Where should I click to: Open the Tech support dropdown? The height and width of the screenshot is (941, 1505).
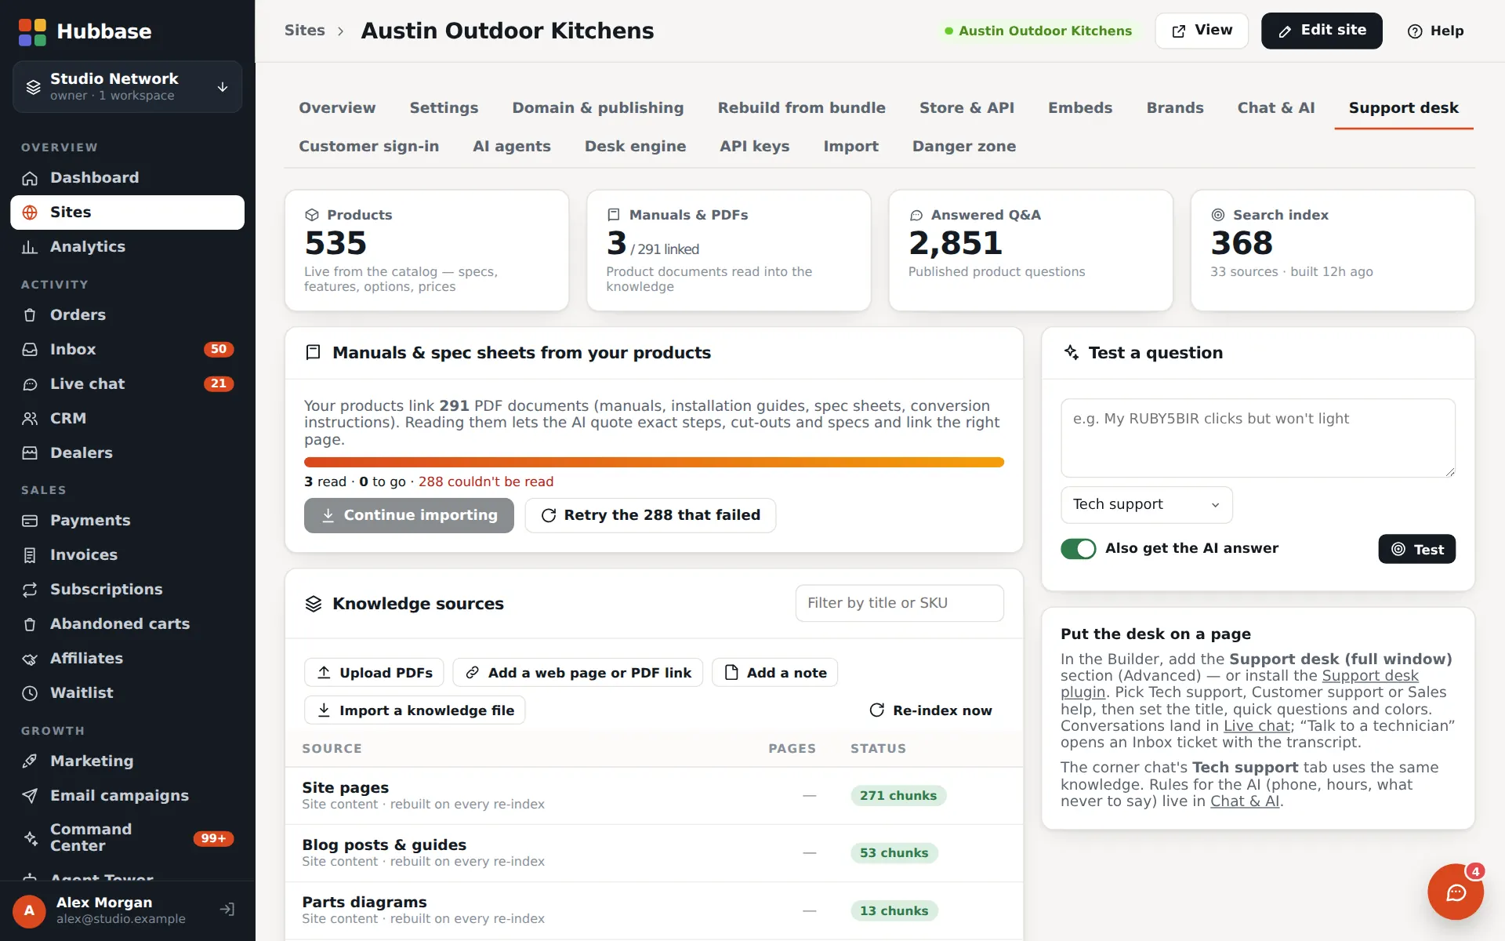[1147, 505]
